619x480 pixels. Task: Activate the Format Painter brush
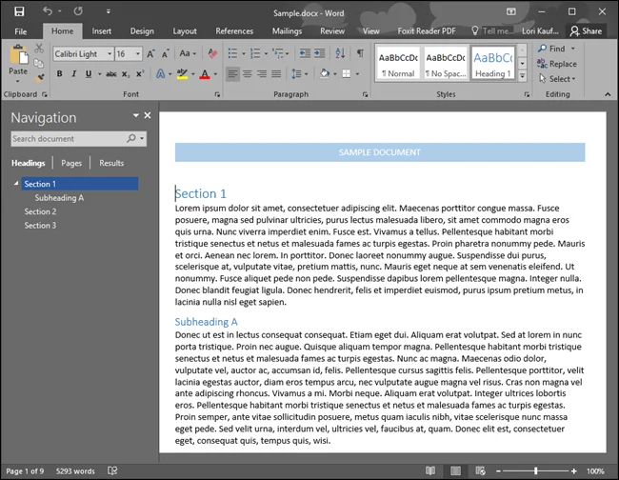click(x=39, y=78)
